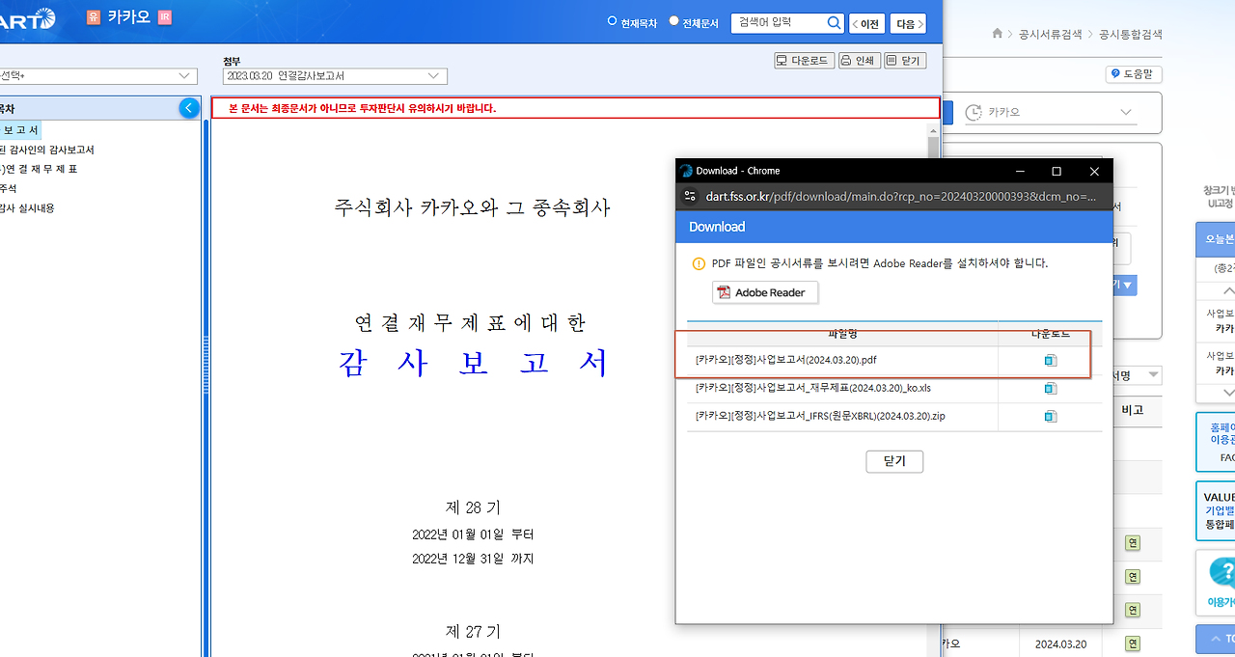Click the magnifier search icon in viewer header

pos(835,22)
